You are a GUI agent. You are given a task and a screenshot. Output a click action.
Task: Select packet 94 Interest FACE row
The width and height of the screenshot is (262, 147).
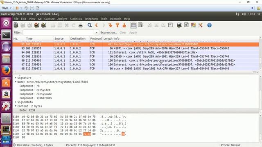point(136,52)
